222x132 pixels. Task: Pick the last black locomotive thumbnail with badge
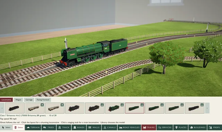195,108
